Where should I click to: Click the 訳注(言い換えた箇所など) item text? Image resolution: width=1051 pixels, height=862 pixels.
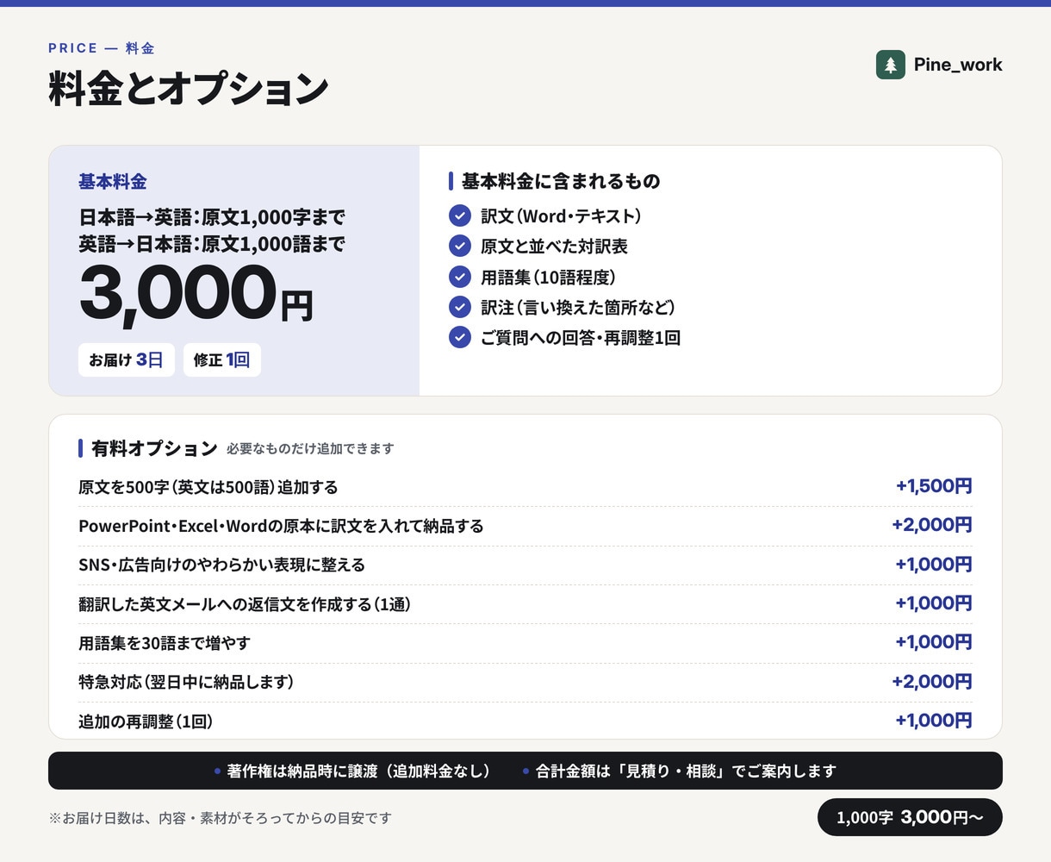pos(578,307)
